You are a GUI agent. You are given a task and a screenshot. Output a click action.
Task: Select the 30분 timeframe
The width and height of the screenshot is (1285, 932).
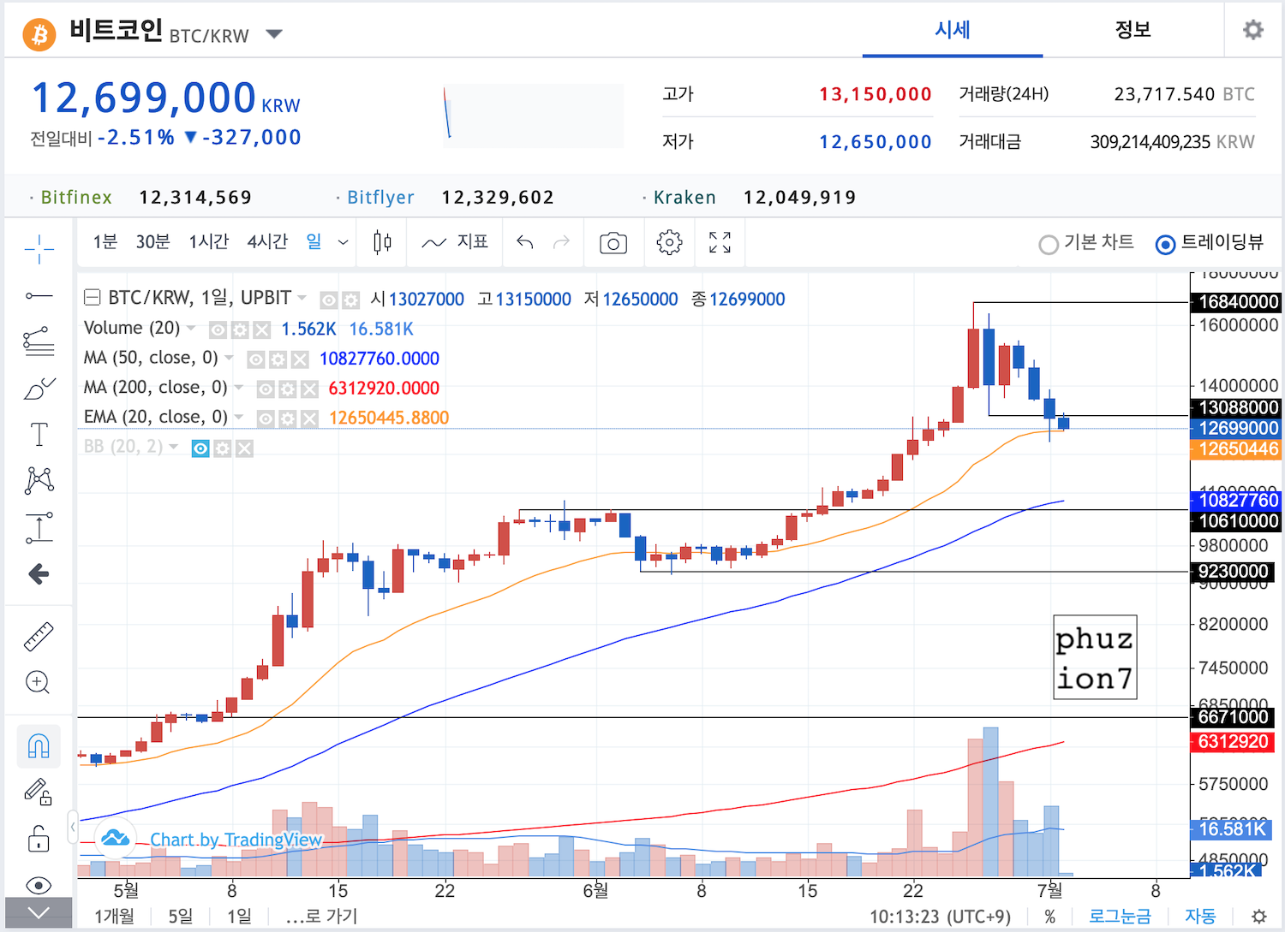[152, 242]
